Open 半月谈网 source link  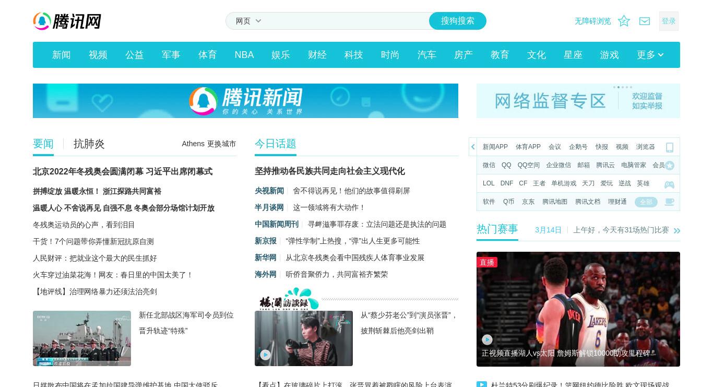(269, 207)
